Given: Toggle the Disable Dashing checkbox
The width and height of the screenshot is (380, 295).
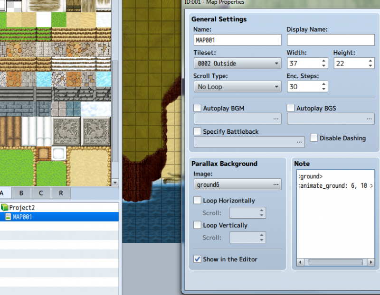Looking at the screenshot, I should coord(314,138).
